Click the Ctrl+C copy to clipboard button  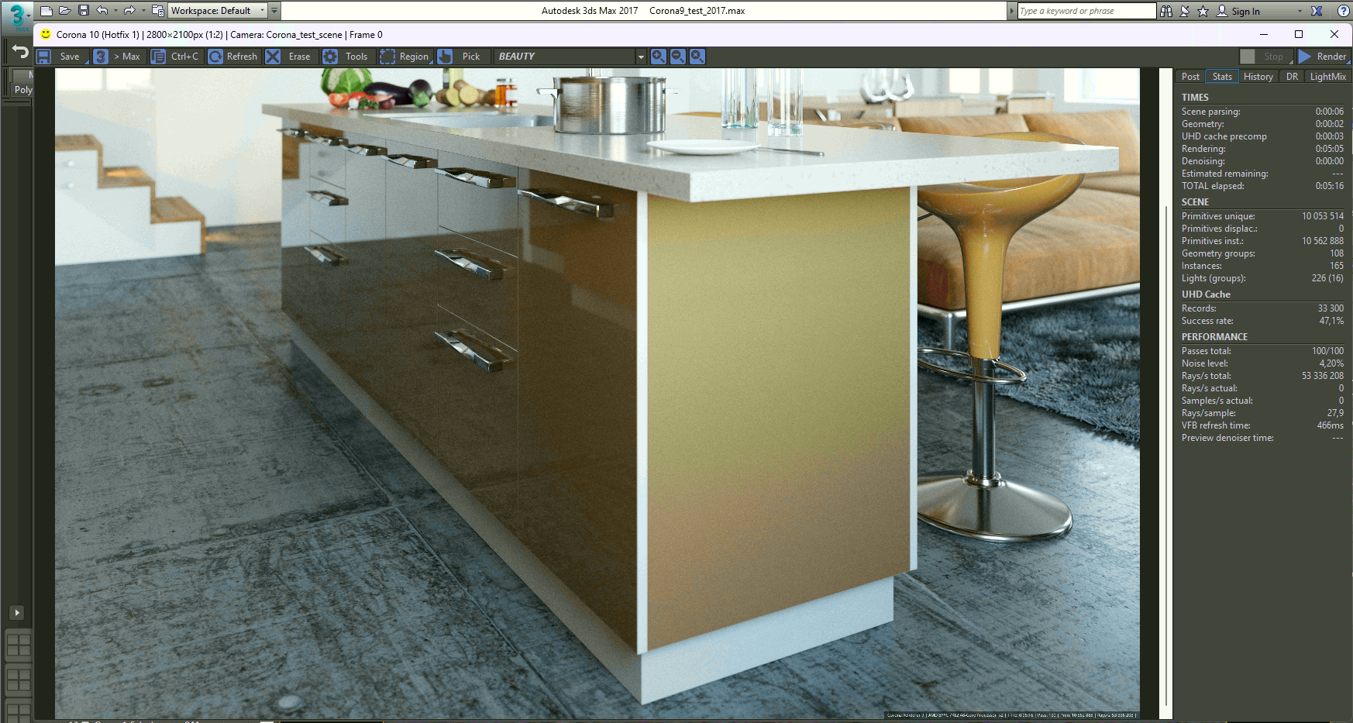[176, 57]
